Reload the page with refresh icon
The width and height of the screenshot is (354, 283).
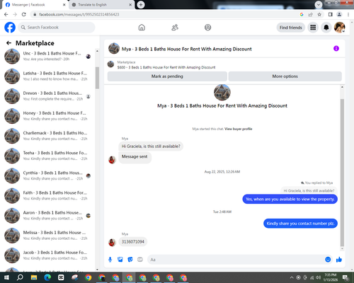24,14
